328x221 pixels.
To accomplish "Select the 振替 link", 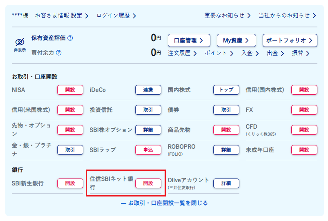I will click(x=300, y=53).
